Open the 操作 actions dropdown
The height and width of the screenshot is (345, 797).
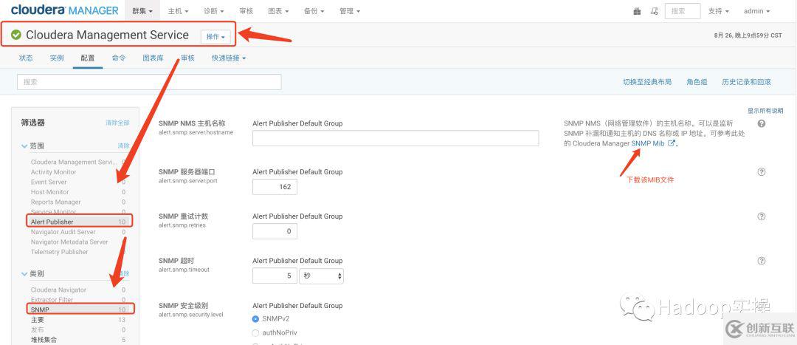point(215,37)
